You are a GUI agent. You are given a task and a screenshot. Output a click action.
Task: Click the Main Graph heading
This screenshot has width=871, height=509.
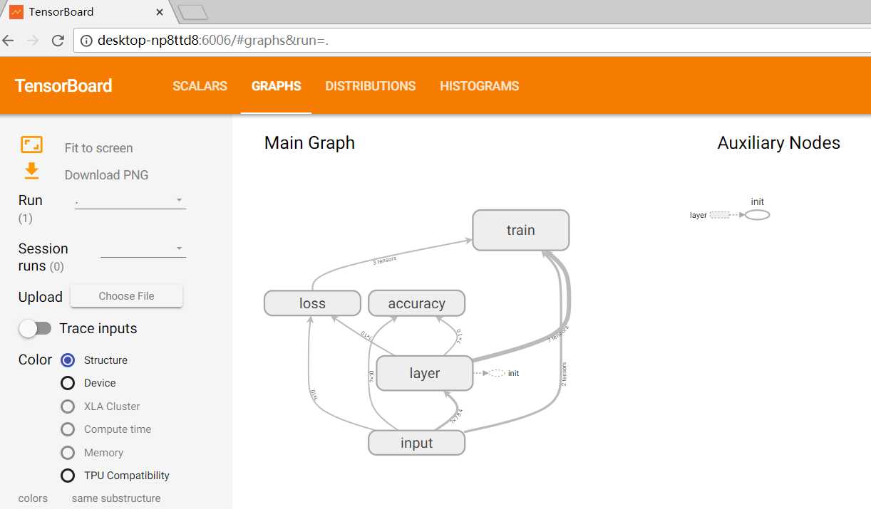pos(309,143)
